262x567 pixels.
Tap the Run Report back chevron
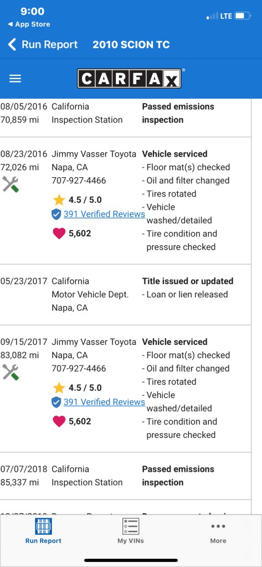tap(12, 44)
